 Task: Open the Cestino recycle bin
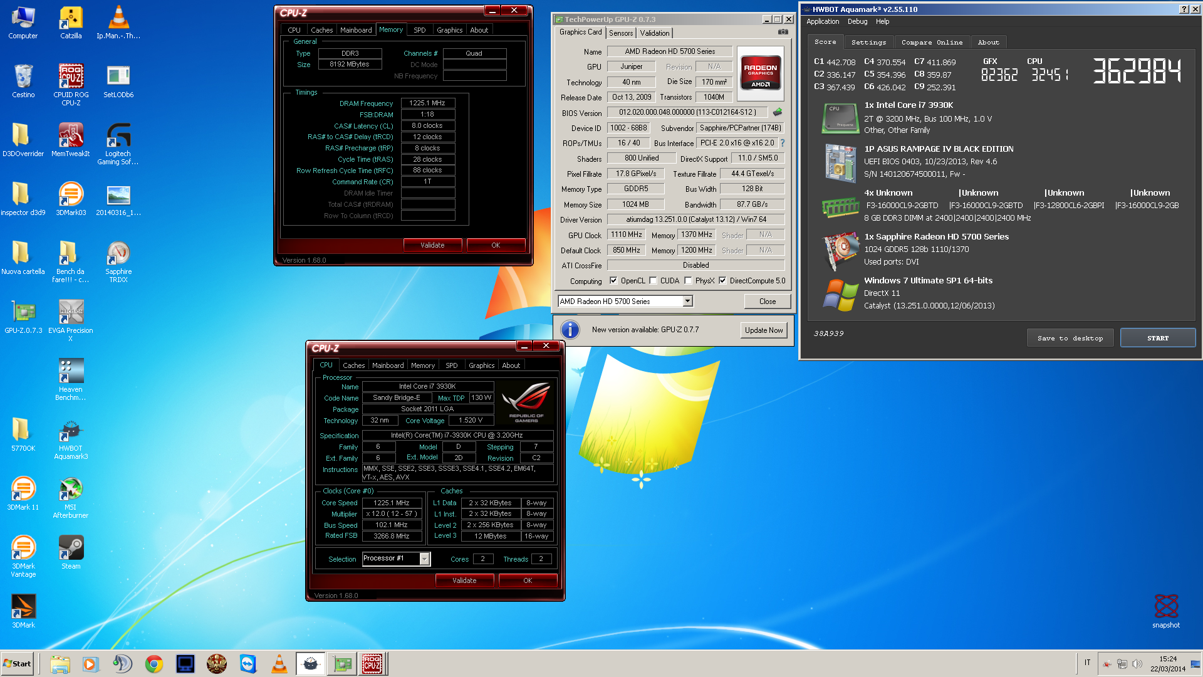click(23, 81)
